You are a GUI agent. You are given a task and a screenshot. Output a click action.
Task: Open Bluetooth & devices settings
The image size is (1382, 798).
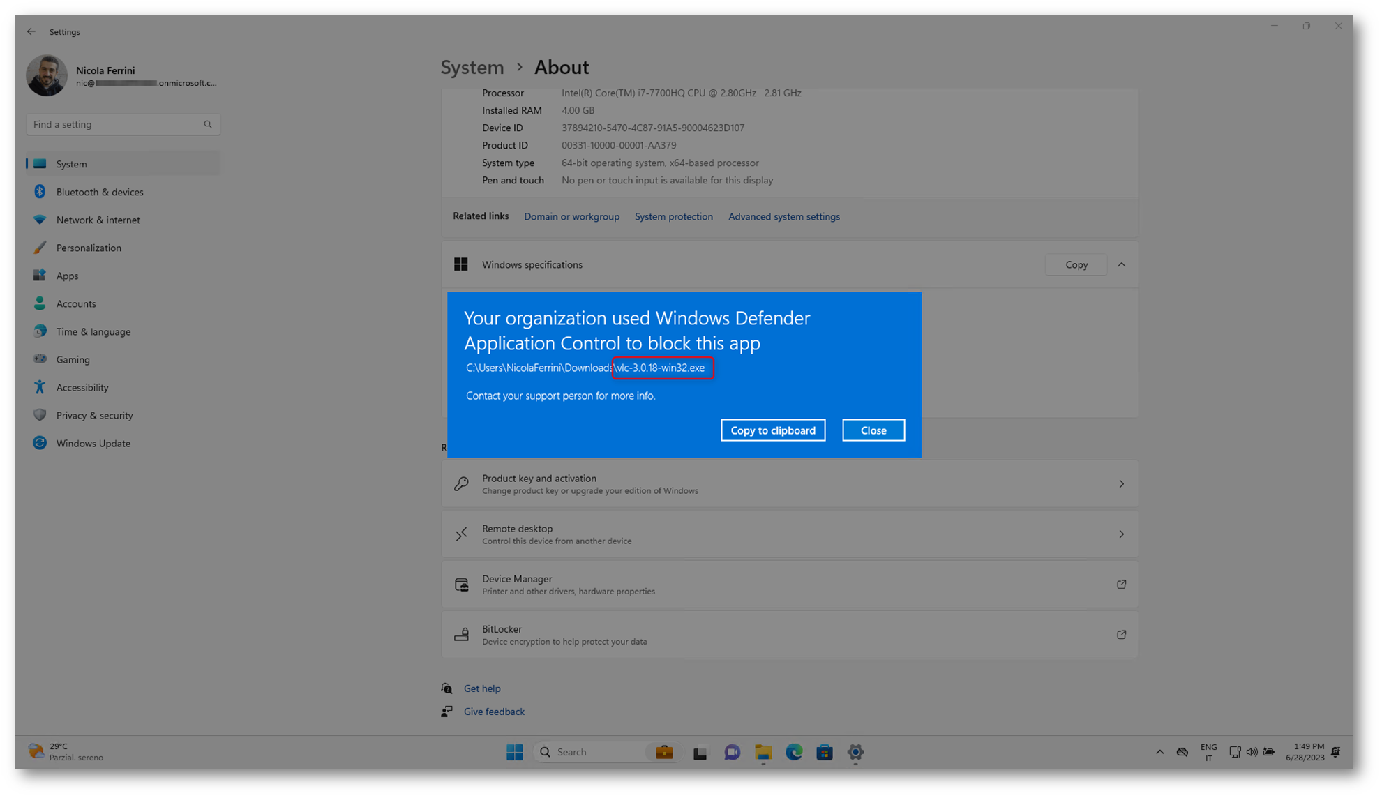[123, 192]
